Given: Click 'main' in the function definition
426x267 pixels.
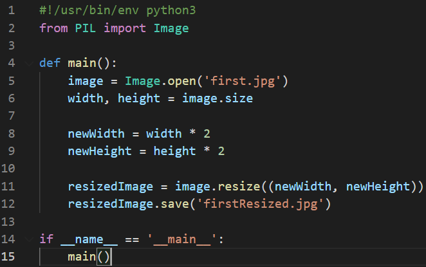Looking at the screenshot, I should pos(82,63).
